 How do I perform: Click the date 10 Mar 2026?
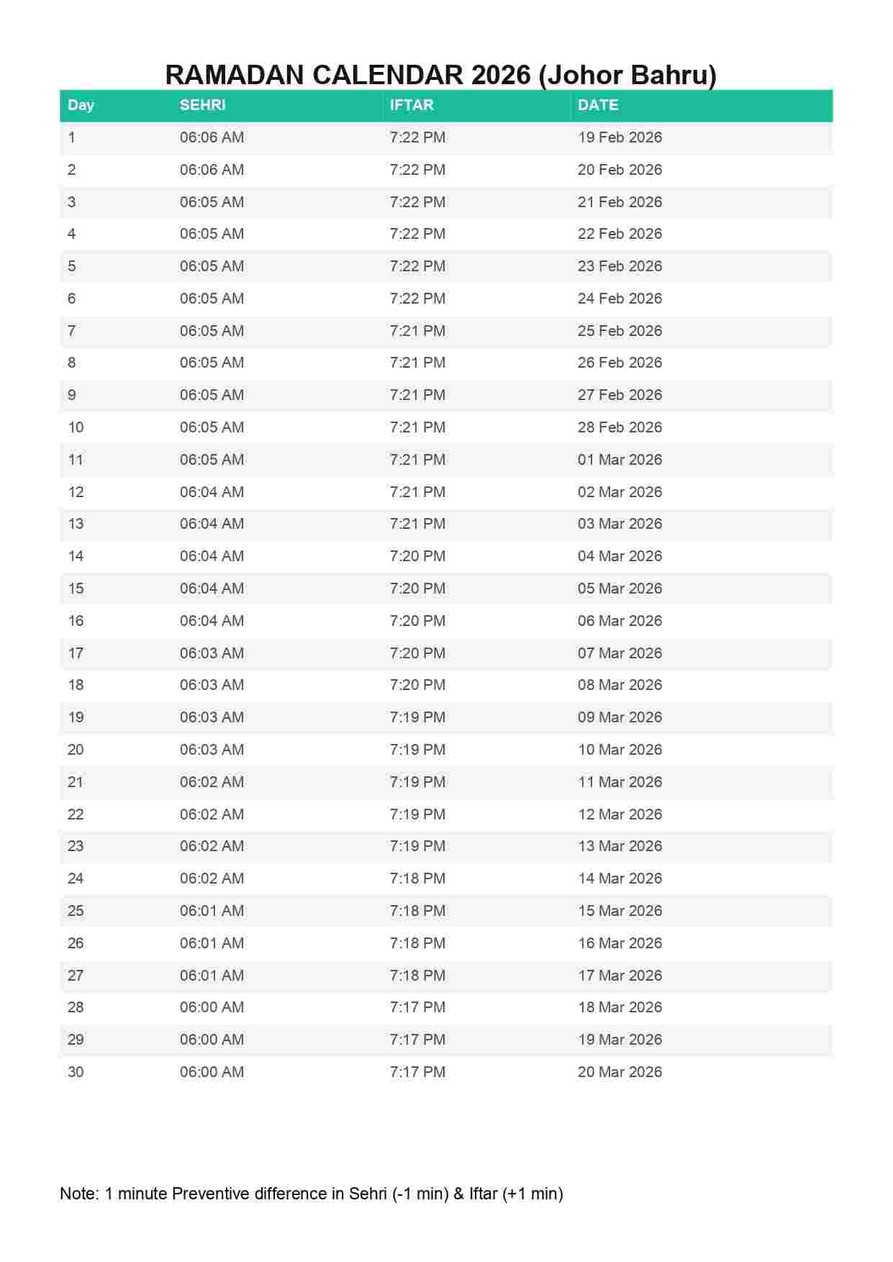[620, 750]
